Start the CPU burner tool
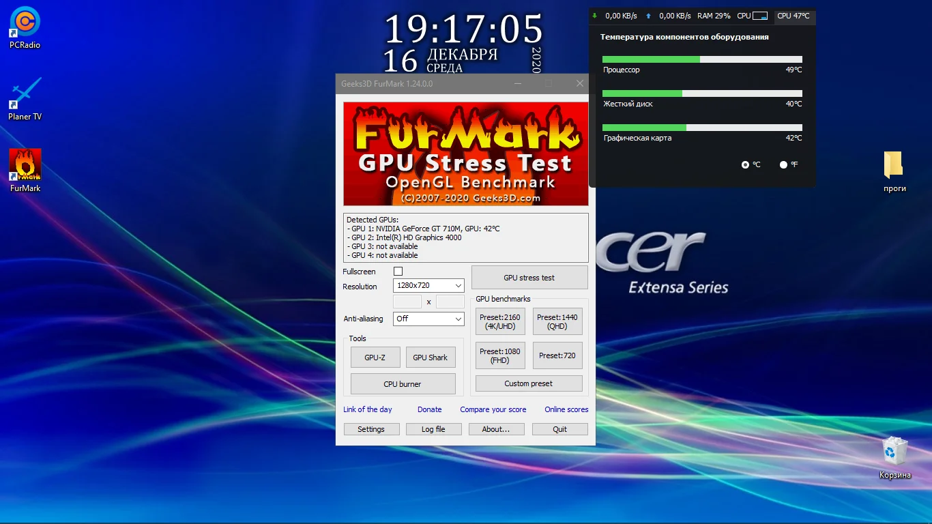Viewport: 932px width, 524px height. [403, 384]
